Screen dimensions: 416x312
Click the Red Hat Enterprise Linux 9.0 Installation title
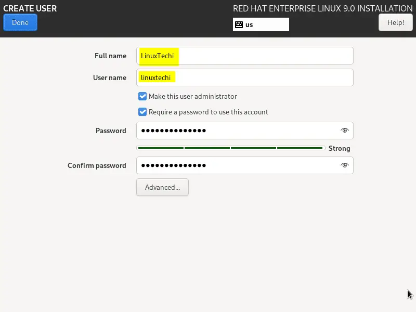322,8
